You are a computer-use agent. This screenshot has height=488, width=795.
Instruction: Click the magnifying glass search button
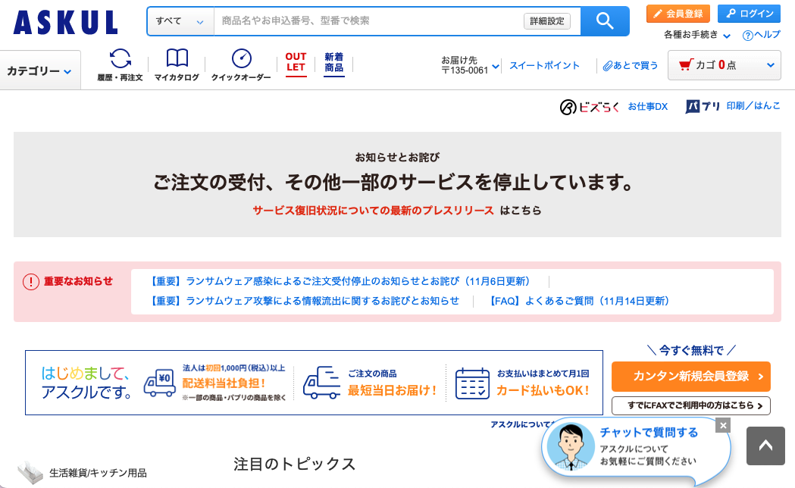coord(604,21)
